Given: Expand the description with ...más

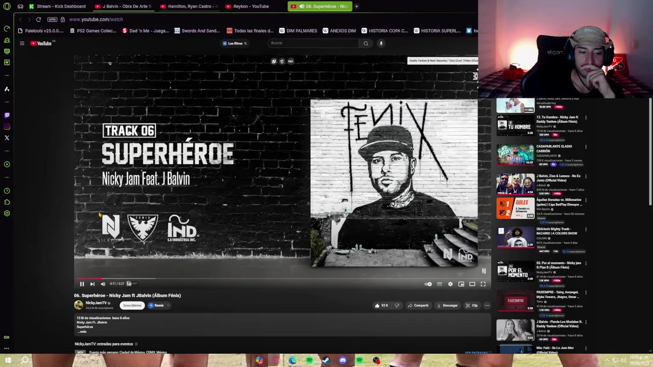Looking at the screenshot, I should pyautogui.click(x=83, y=331).
